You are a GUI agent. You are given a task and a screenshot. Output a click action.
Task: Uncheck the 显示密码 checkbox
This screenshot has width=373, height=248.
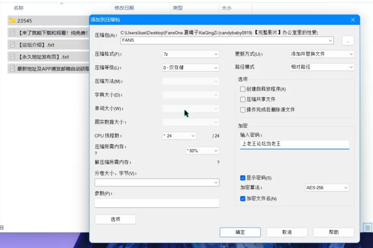click(242, 178)
